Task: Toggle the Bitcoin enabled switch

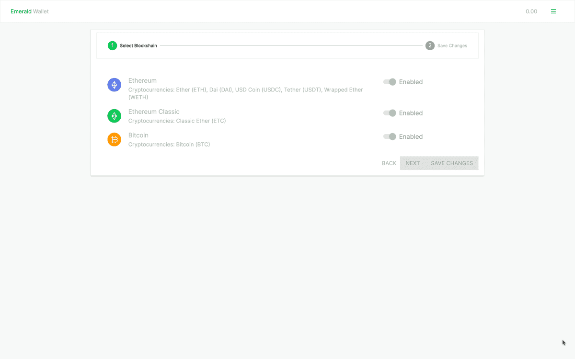Action: (x=390, y=136)
